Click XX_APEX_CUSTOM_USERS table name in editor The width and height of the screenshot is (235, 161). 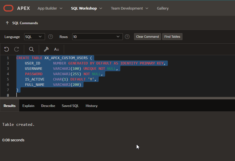[66, 58]
